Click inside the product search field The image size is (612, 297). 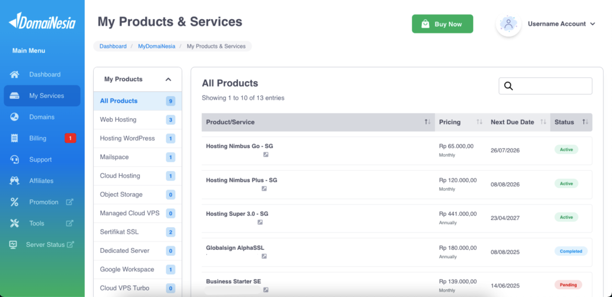[x=545, y=86]
